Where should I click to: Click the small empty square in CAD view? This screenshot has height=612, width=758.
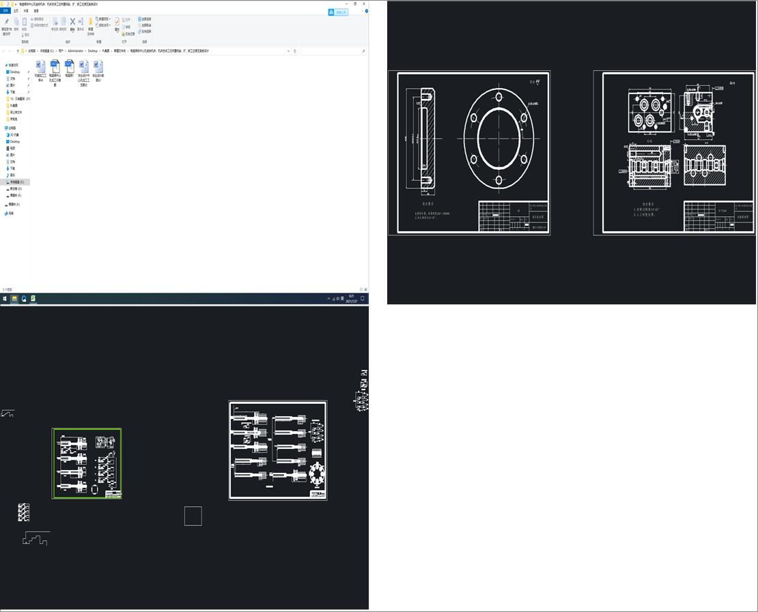tap(193, 516)
